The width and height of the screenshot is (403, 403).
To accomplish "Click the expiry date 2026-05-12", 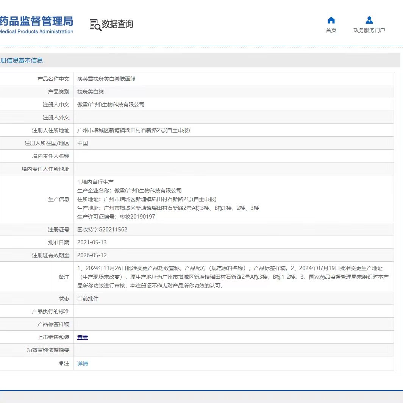I will point(92,255).
